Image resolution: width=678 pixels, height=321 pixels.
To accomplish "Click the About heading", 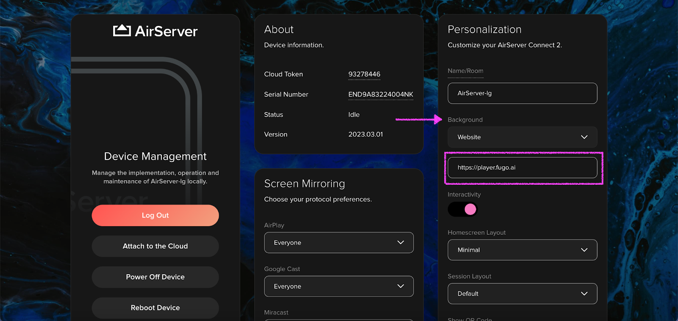I will 279,30.
